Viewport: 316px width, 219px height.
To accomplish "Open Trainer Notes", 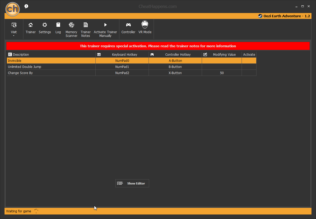I will (86, 29).
